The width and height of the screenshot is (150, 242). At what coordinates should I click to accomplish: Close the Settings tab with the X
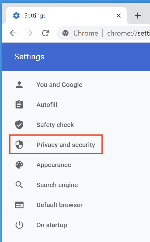(119, 16)
